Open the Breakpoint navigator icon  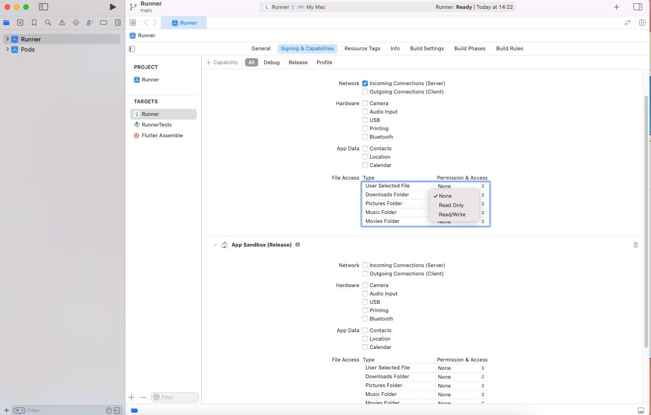pos(104,22)
